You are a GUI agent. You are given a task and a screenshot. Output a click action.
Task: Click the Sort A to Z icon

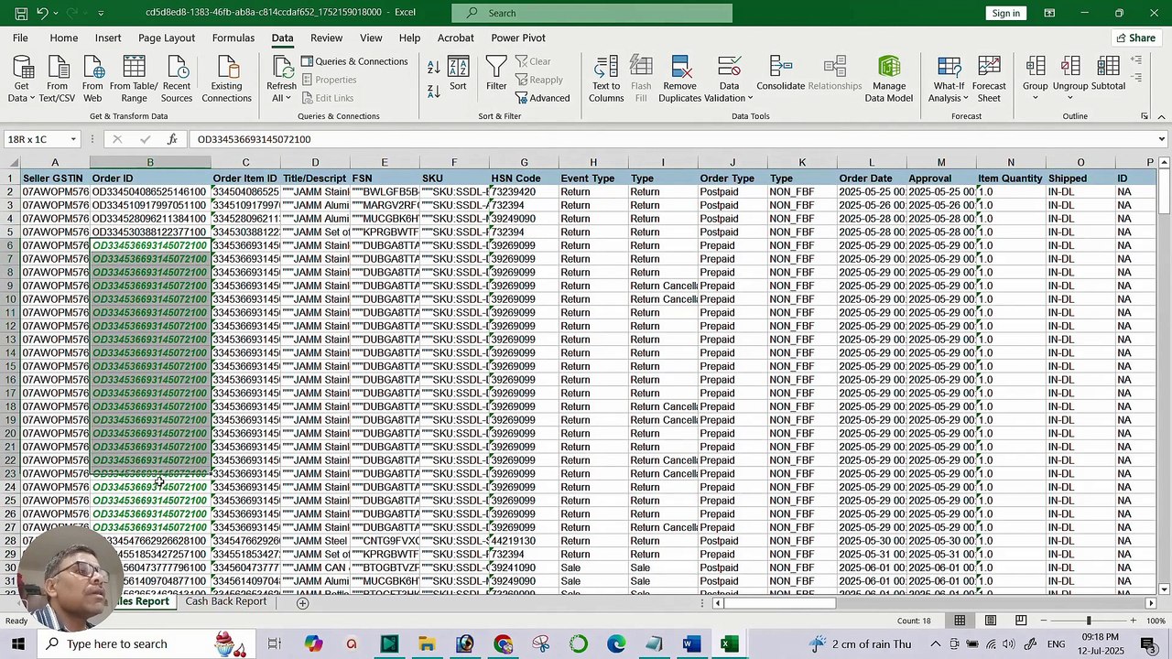coord(434,67)
